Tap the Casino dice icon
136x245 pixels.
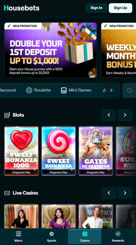85,234
